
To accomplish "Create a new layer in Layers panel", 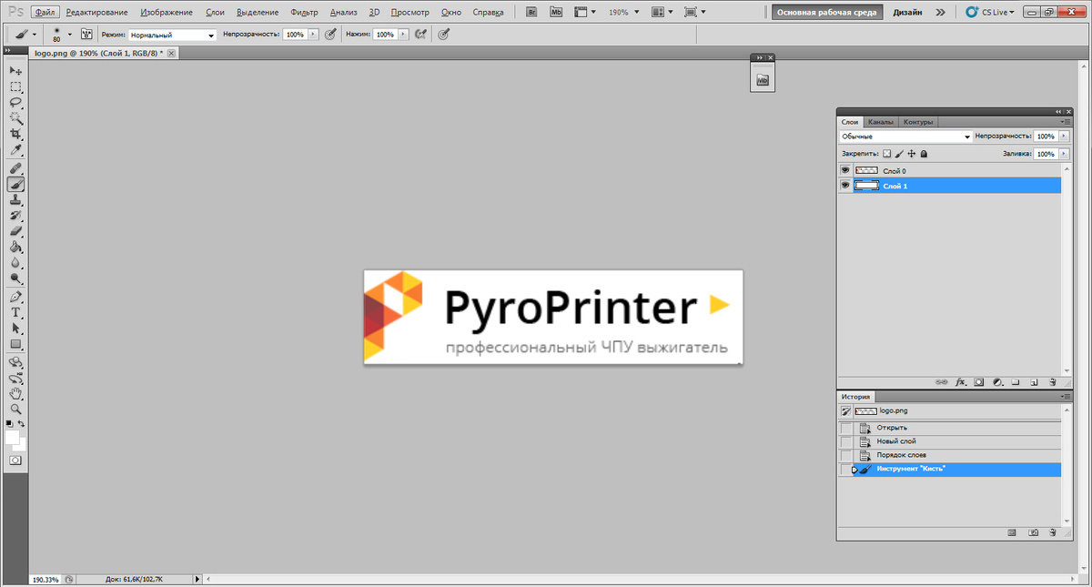I will point(1035,382).
